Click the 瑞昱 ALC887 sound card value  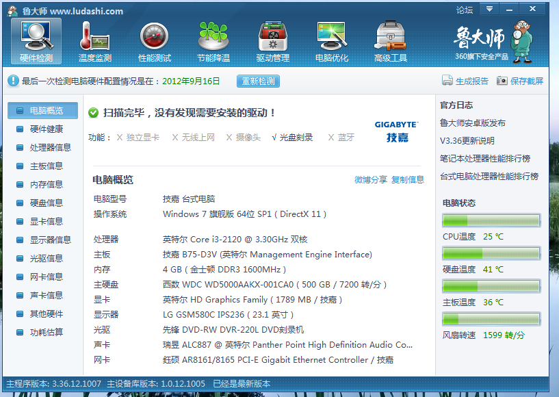[287, 345]
